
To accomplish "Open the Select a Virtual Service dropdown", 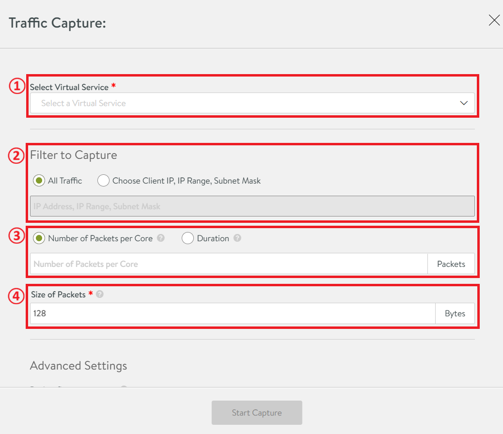I will (252, 103).
